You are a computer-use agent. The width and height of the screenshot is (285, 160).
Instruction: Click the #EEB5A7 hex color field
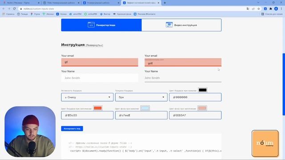(x=195, y=116)
